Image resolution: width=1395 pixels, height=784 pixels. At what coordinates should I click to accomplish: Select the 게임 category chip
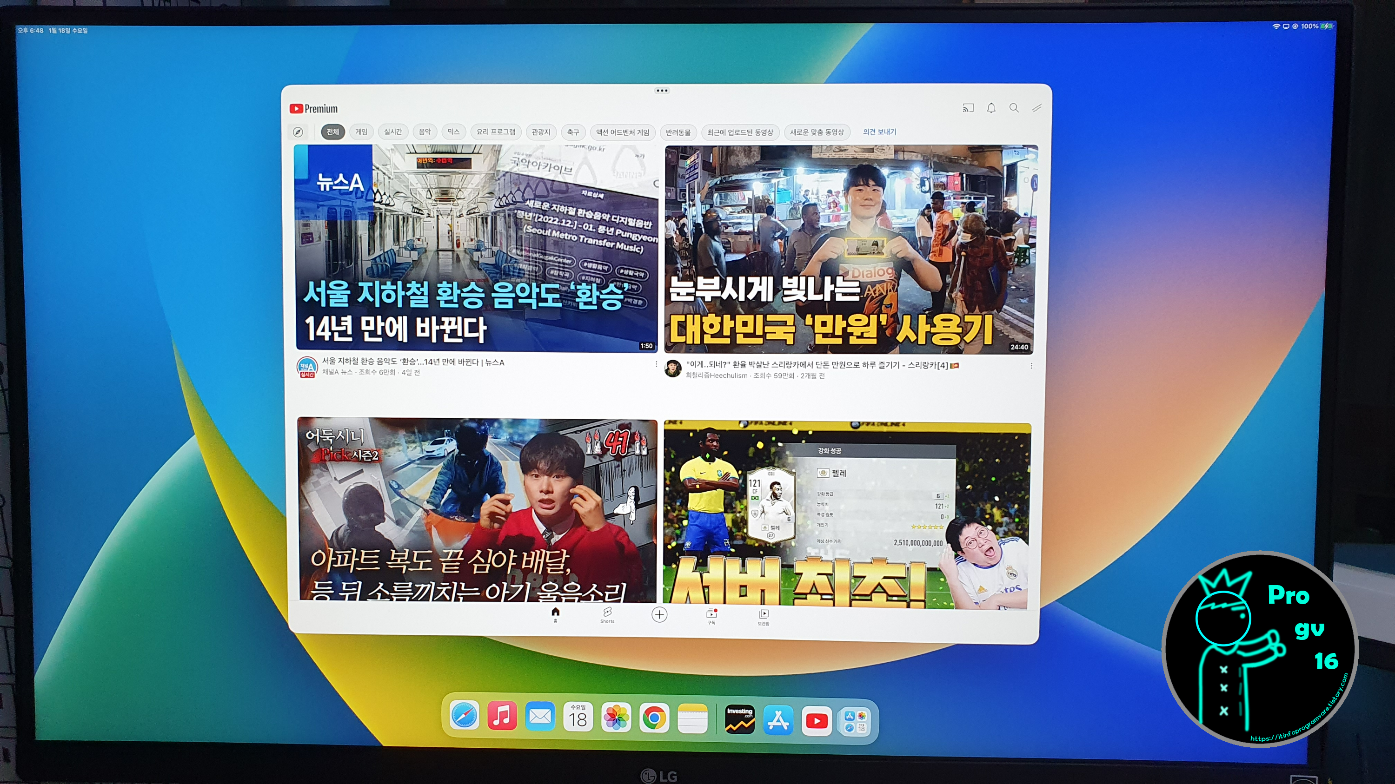click(361, 132)
